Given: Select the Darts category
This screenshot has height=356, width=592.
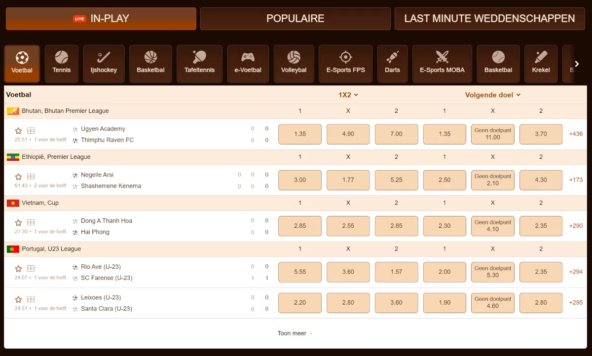Looking at the screenshot, I should tap(393, 64).
